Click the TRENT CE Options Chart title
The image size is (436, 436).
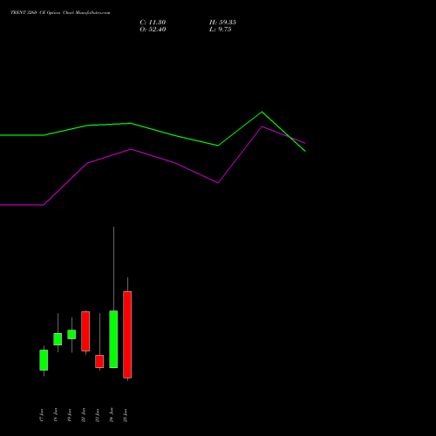coord(60,12)
